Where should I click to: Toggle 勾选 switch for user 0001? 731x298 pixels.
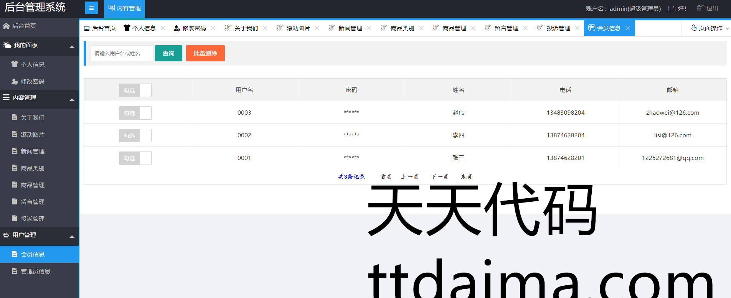pyautogui.click(x=135, y=158)
